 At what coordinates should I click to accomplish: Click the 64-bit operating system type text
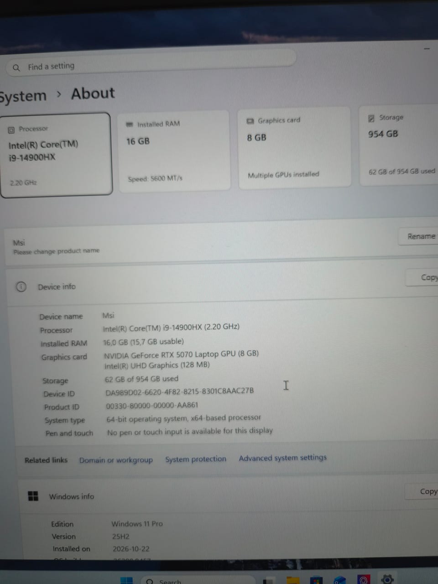coord(183,418)
